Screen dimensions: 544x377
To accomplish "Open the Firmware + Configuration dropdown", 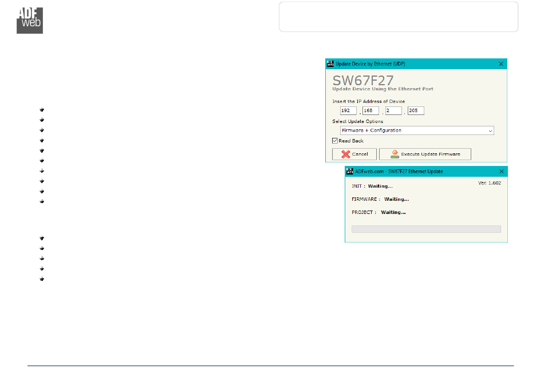I will (417, 130).
